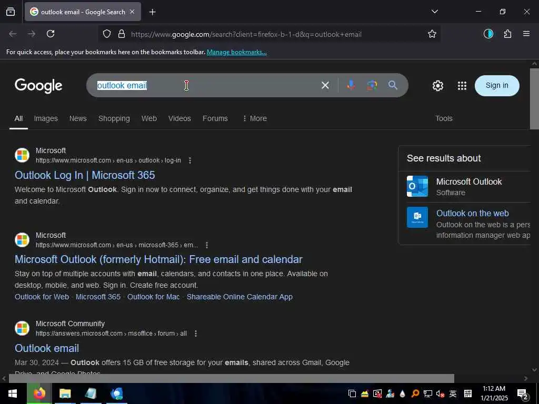Start voice search with microphone icon
539x404 pixels.
(351, 85)
